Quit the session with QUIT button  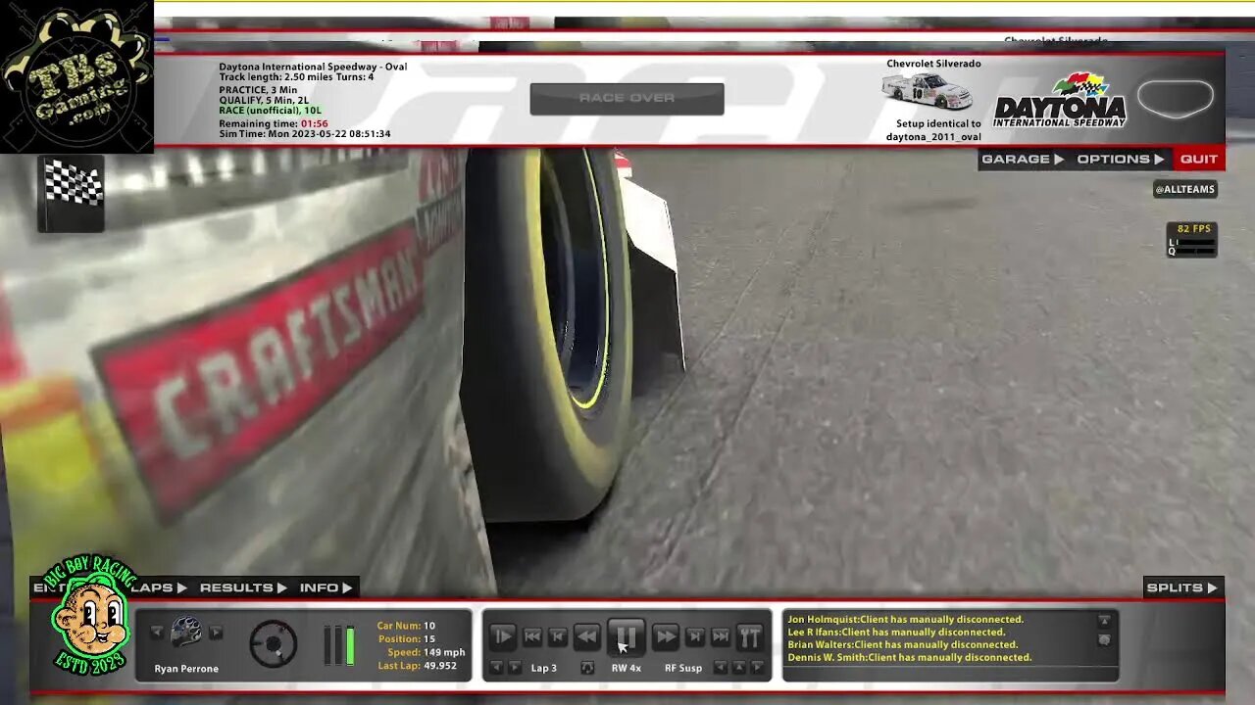click(x=1198, y=159)
